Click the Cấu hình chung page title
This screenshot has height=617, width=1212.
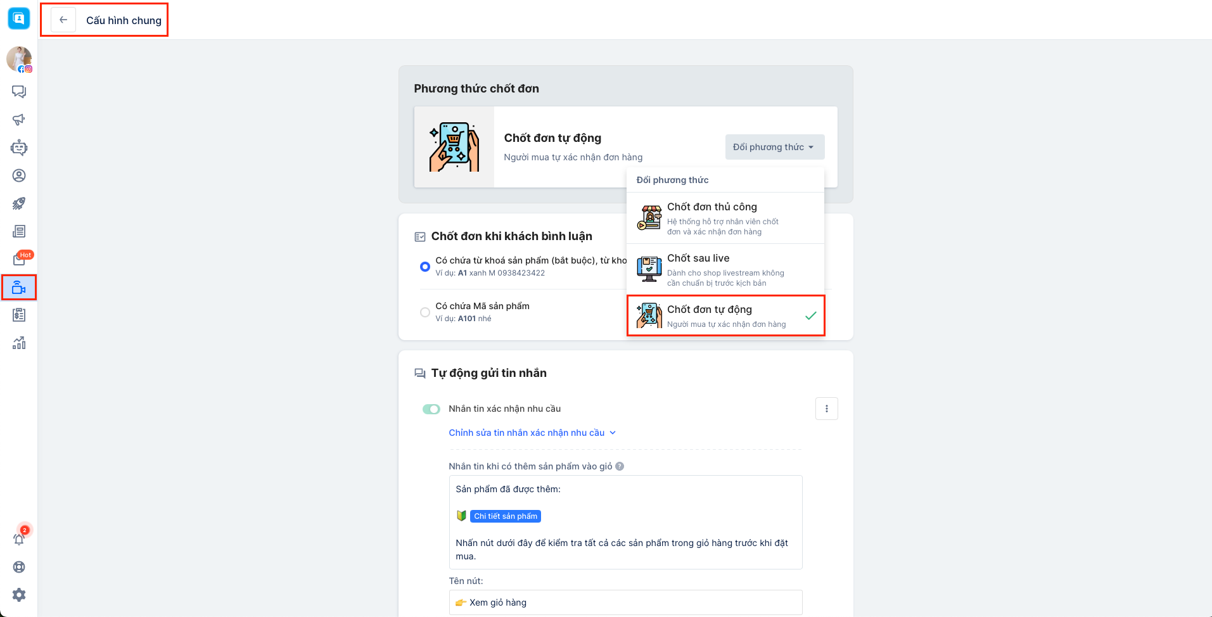pyautogui.click(x=124, y=20)
